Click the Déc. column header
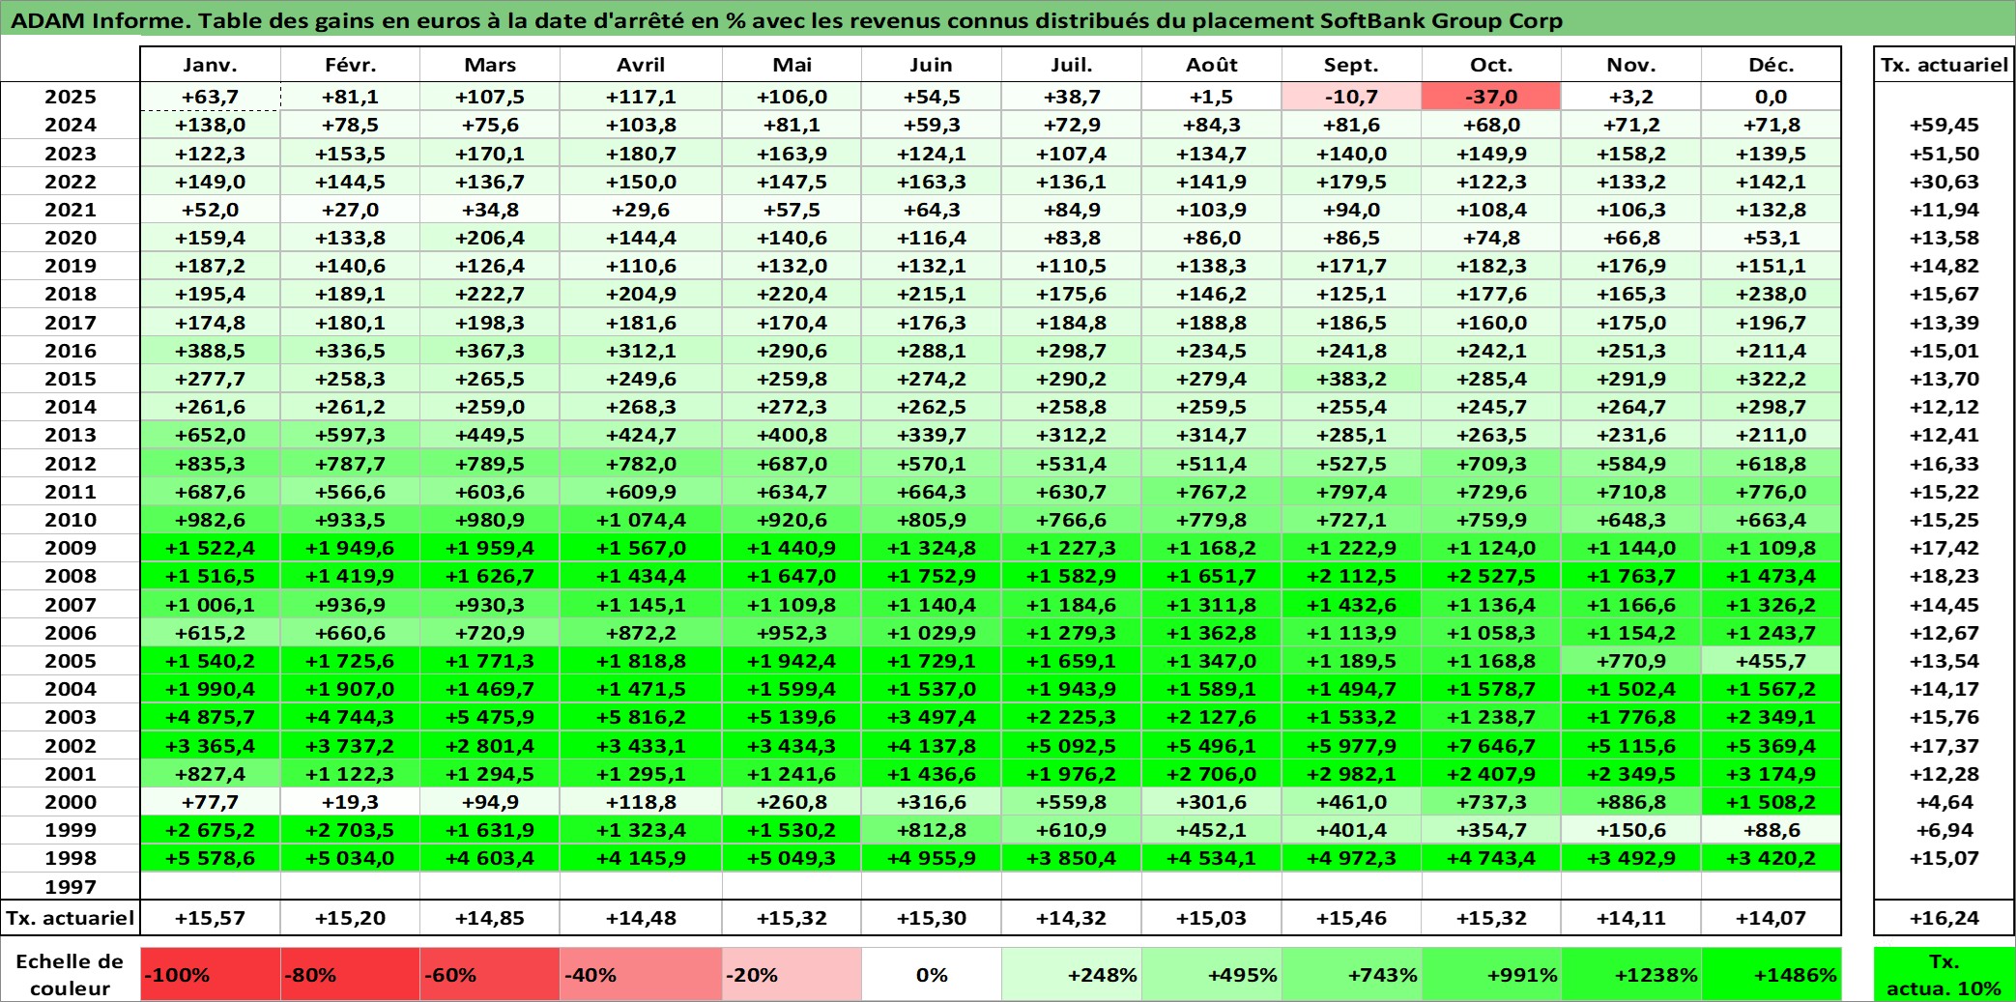The width and height of the screenshot is (2016, 1002). 1771,65
